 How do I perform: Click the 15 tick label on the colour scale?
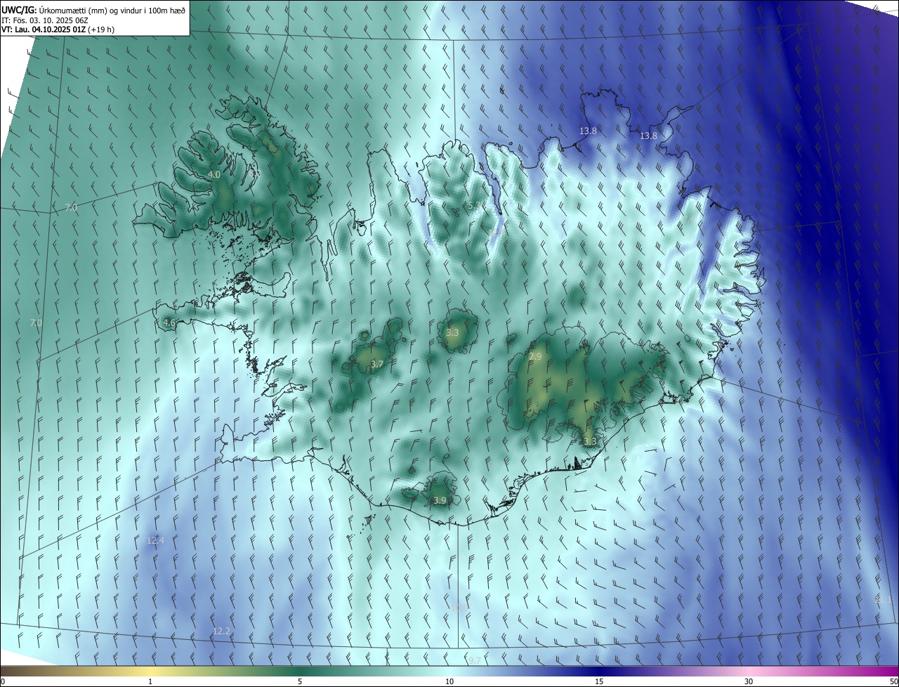(x=599, y=681)
